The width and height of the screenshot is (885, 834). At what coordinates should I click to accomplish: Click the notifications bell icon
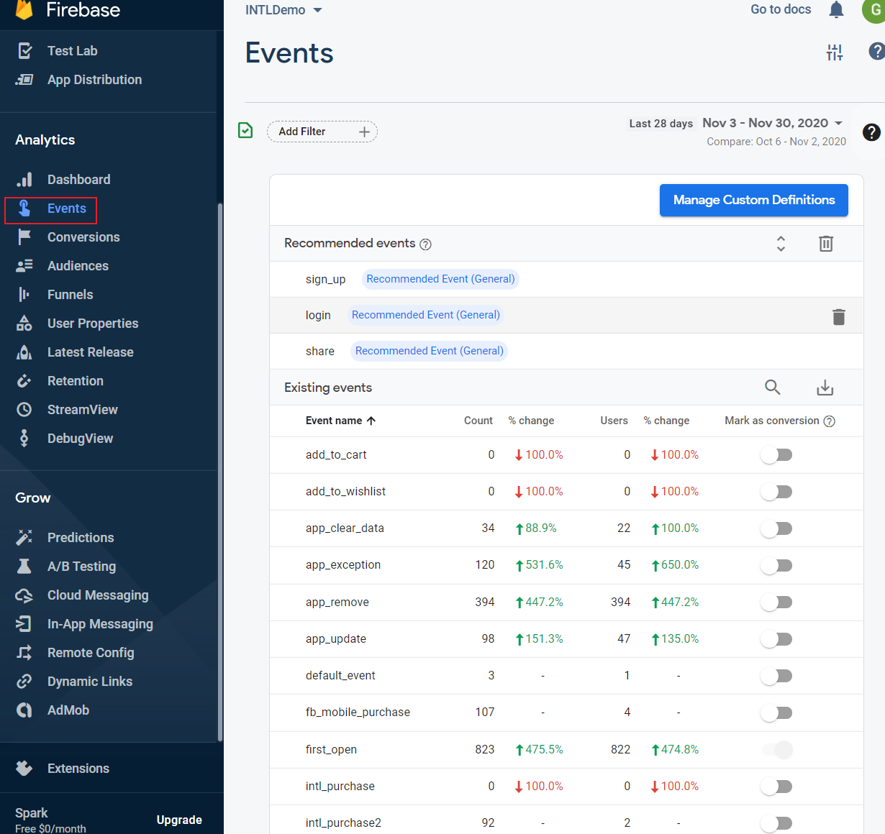(x=836, y=9)
